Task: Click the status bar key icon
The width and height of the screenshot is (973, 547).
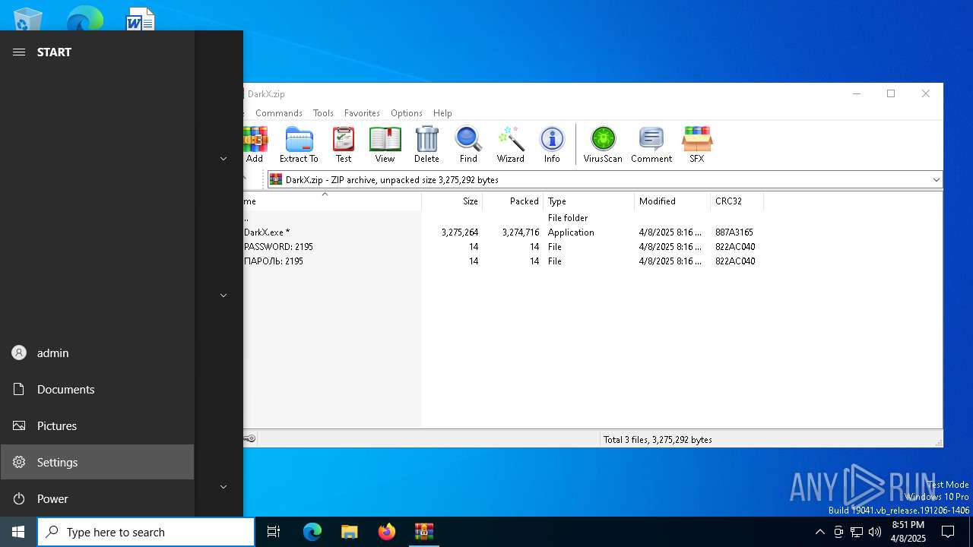Action: pyautogui.click(x=250, y=438)
